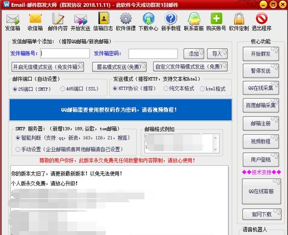Open the 收信箱 inbox icon
This screenshot has width=288, height=235.
pos(35,22)
